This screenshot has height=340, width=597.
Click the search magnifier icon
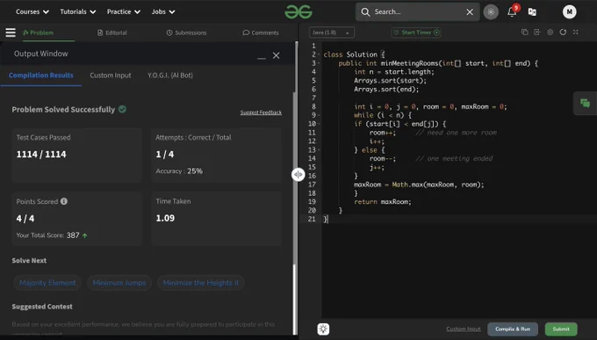pyautogui.click(x=365, y=11)
